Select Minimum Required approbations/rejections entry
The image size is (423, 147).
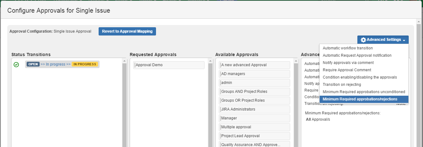point(360,99)
